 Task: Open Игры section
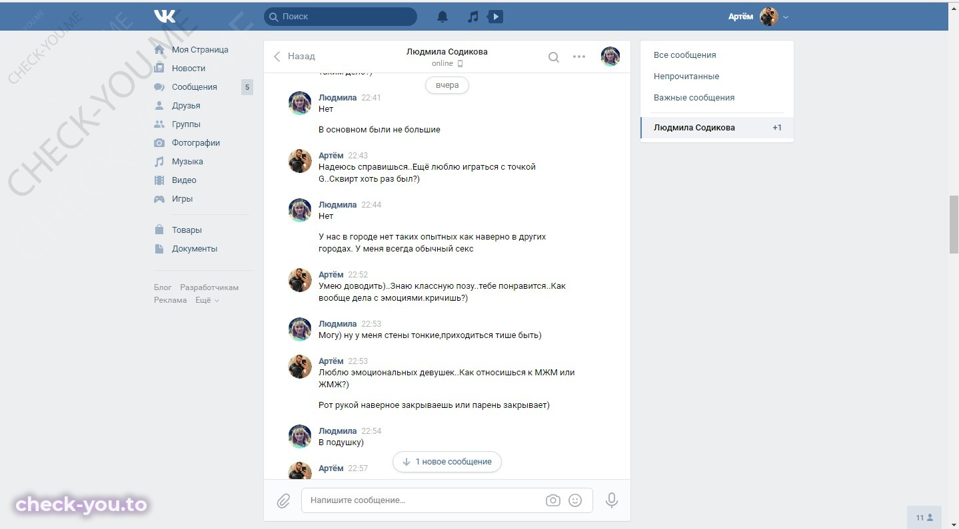pyautogui.click(x=182, y=199)
